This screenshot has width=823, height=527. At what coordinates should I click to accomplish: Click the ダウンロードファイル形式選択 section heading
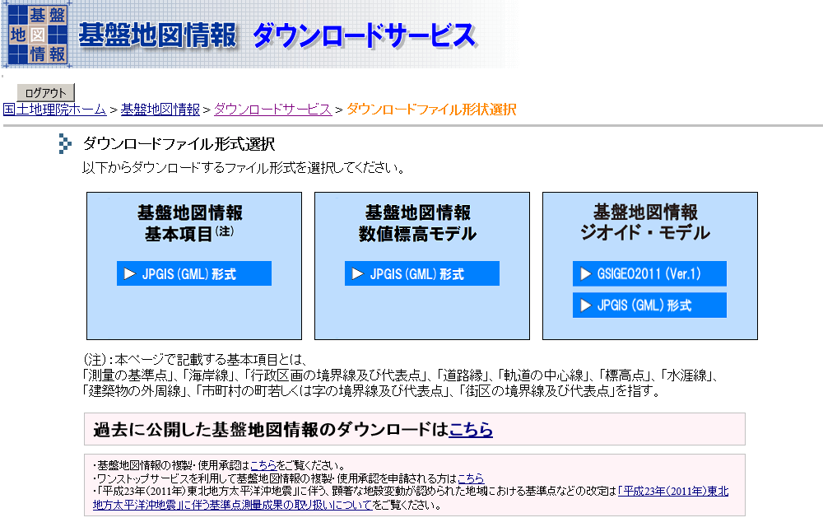179,144
